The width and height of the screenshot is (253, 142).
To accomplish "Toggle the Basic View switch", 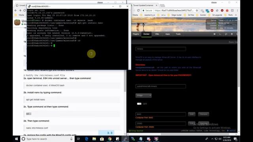I will pos(233,42).
